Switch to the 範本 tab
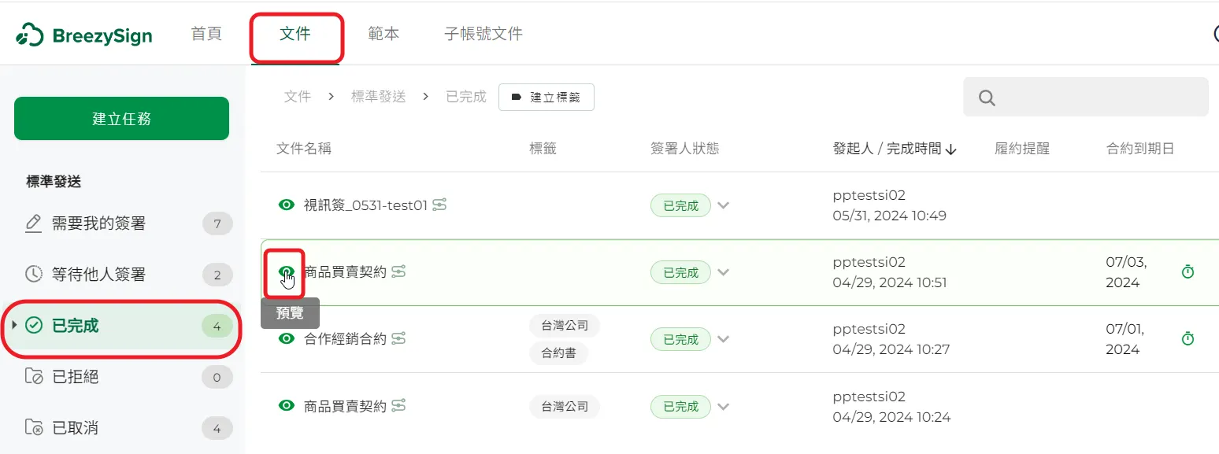The height and width of the screenshot is (454, 1219). 383,34
